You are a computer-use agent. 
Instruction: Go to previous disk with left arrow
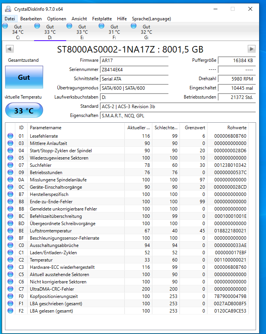point(10,49)
